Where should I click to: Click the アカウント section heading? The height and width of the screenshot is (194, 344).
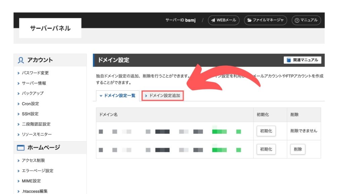click(x=40, y=60)
